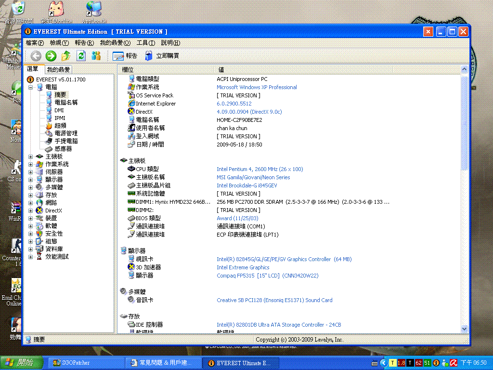Click the Intel Extreme Graphics link
Image resolution: width=493 pixels, height=370 pixels.
(x=243, y=267)
